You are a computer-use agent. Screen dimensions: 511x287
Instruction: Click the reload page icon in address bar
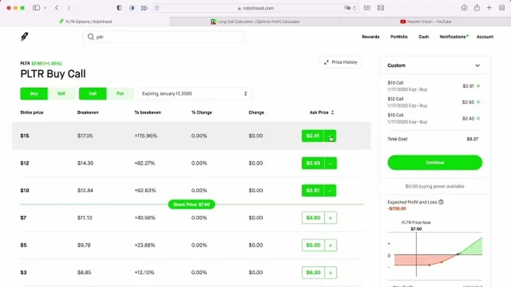355,8
